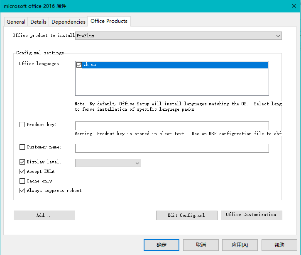Uncheck Accept EULA
The height and width of the screenshot is (255, 301).
point(22,171)
